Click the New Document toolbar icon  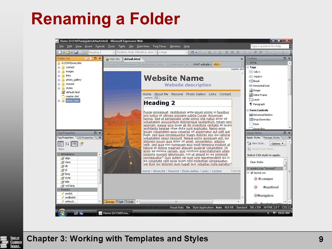60,52
